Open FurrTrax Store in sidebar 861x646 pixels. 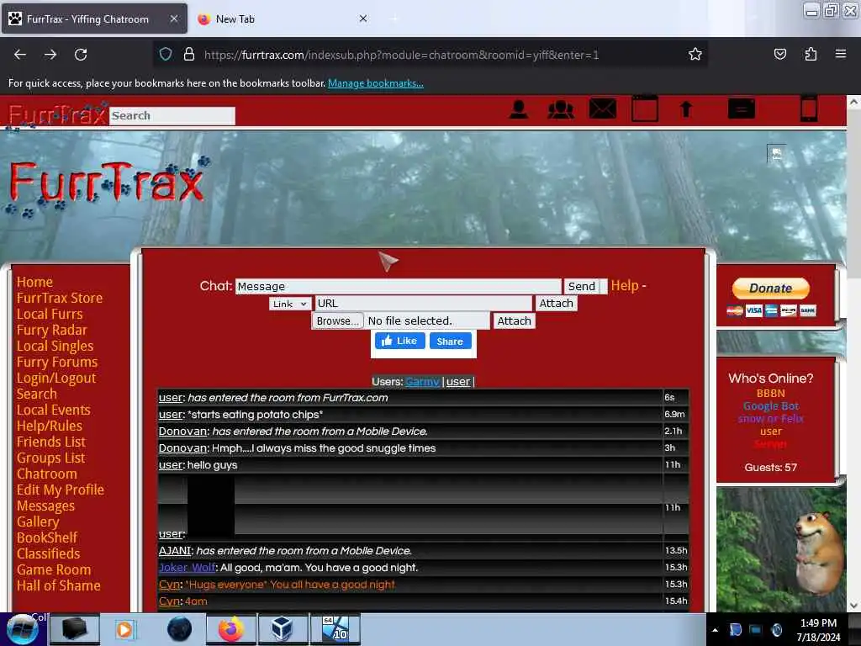click(60, 298)
